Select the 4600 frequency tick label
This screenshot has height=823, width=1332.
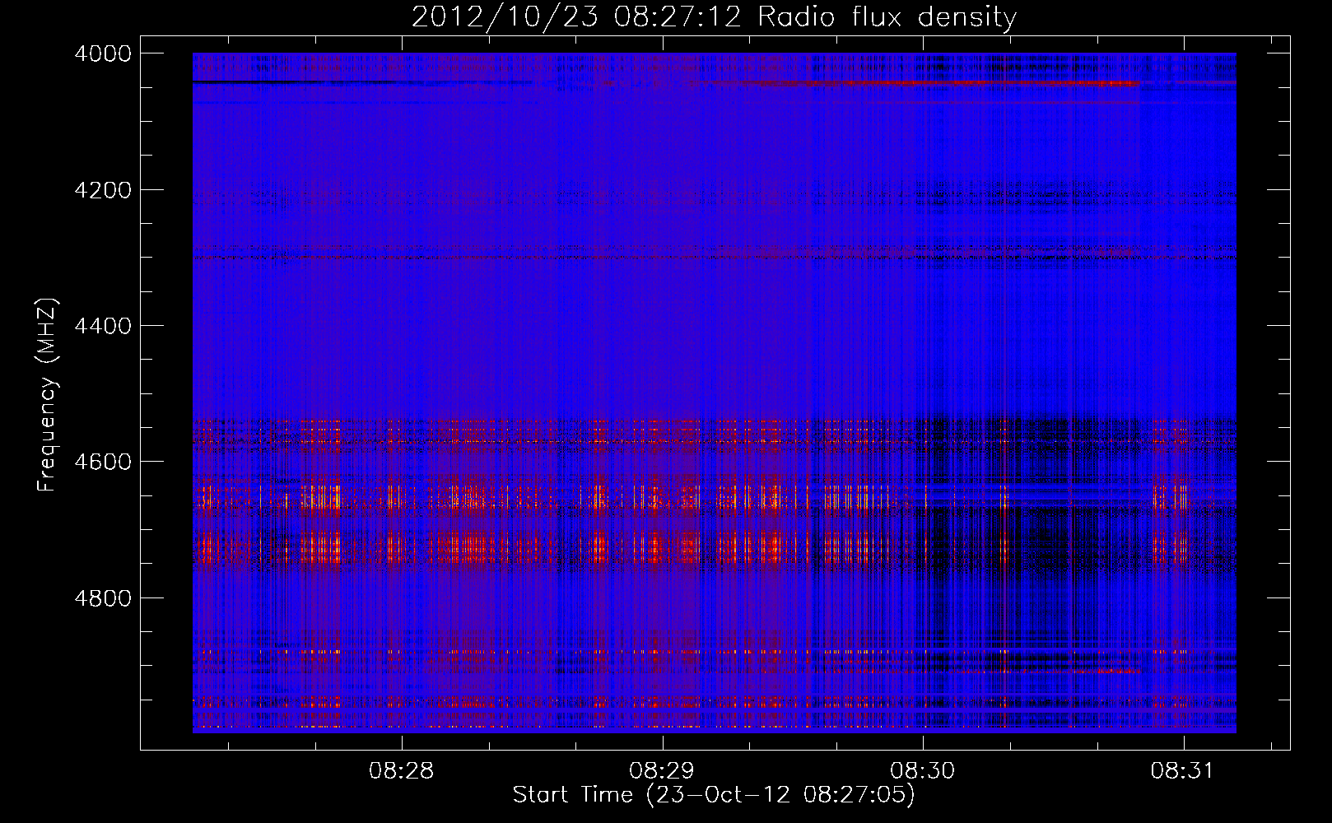[103, 462]
